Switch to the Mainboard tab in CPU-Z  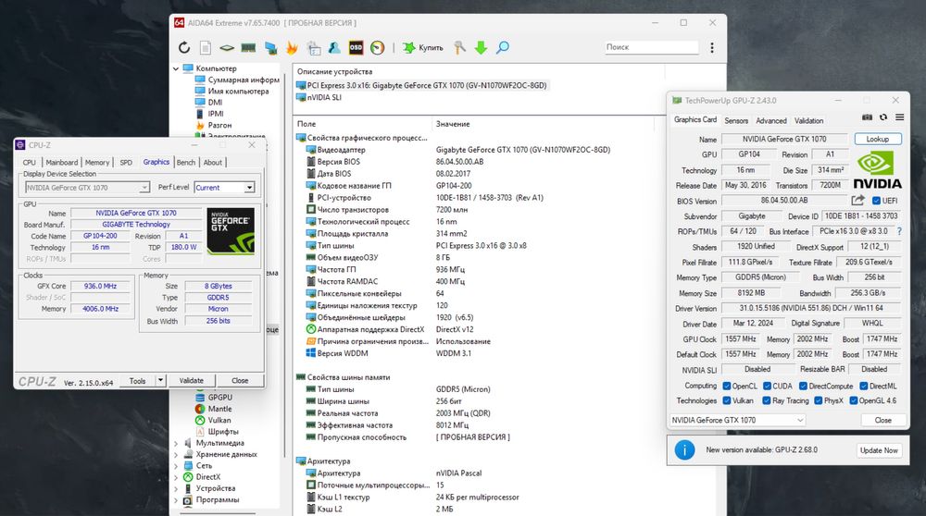point(62,163)
